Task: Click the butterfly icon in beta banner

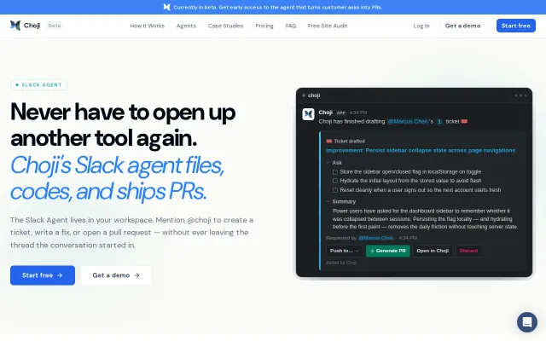Action: coord(167,7)
